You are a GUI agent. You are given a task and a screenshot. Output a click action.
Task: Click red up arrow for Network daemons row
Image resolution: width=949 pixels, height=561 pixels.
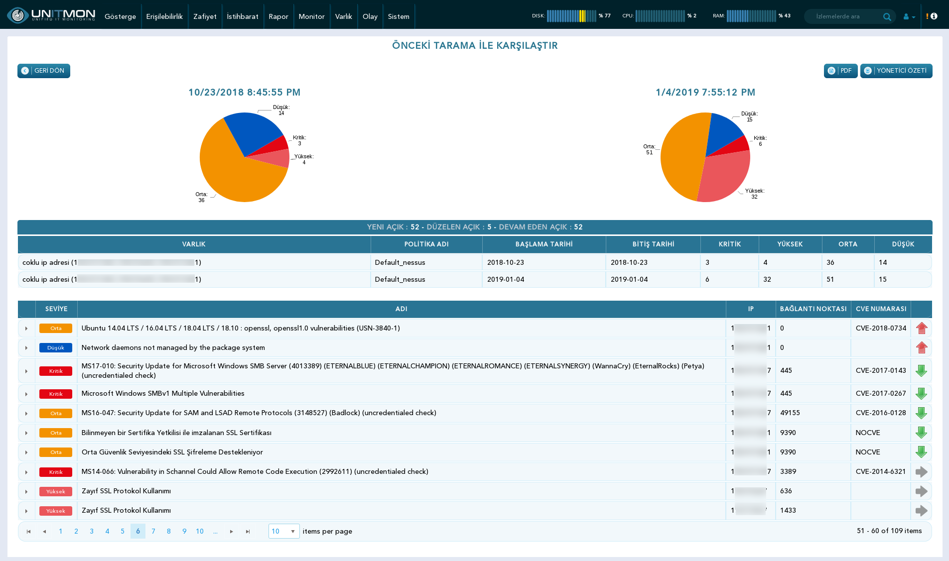tap(921, 347)
